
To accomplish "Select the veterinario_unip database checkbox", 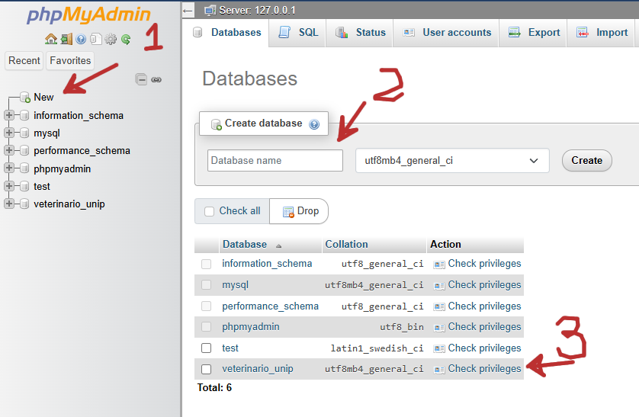I will (x=206, y=369).
